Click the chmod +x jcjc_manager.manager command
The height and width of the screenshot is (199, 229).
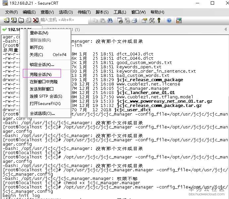coord(102,183)
